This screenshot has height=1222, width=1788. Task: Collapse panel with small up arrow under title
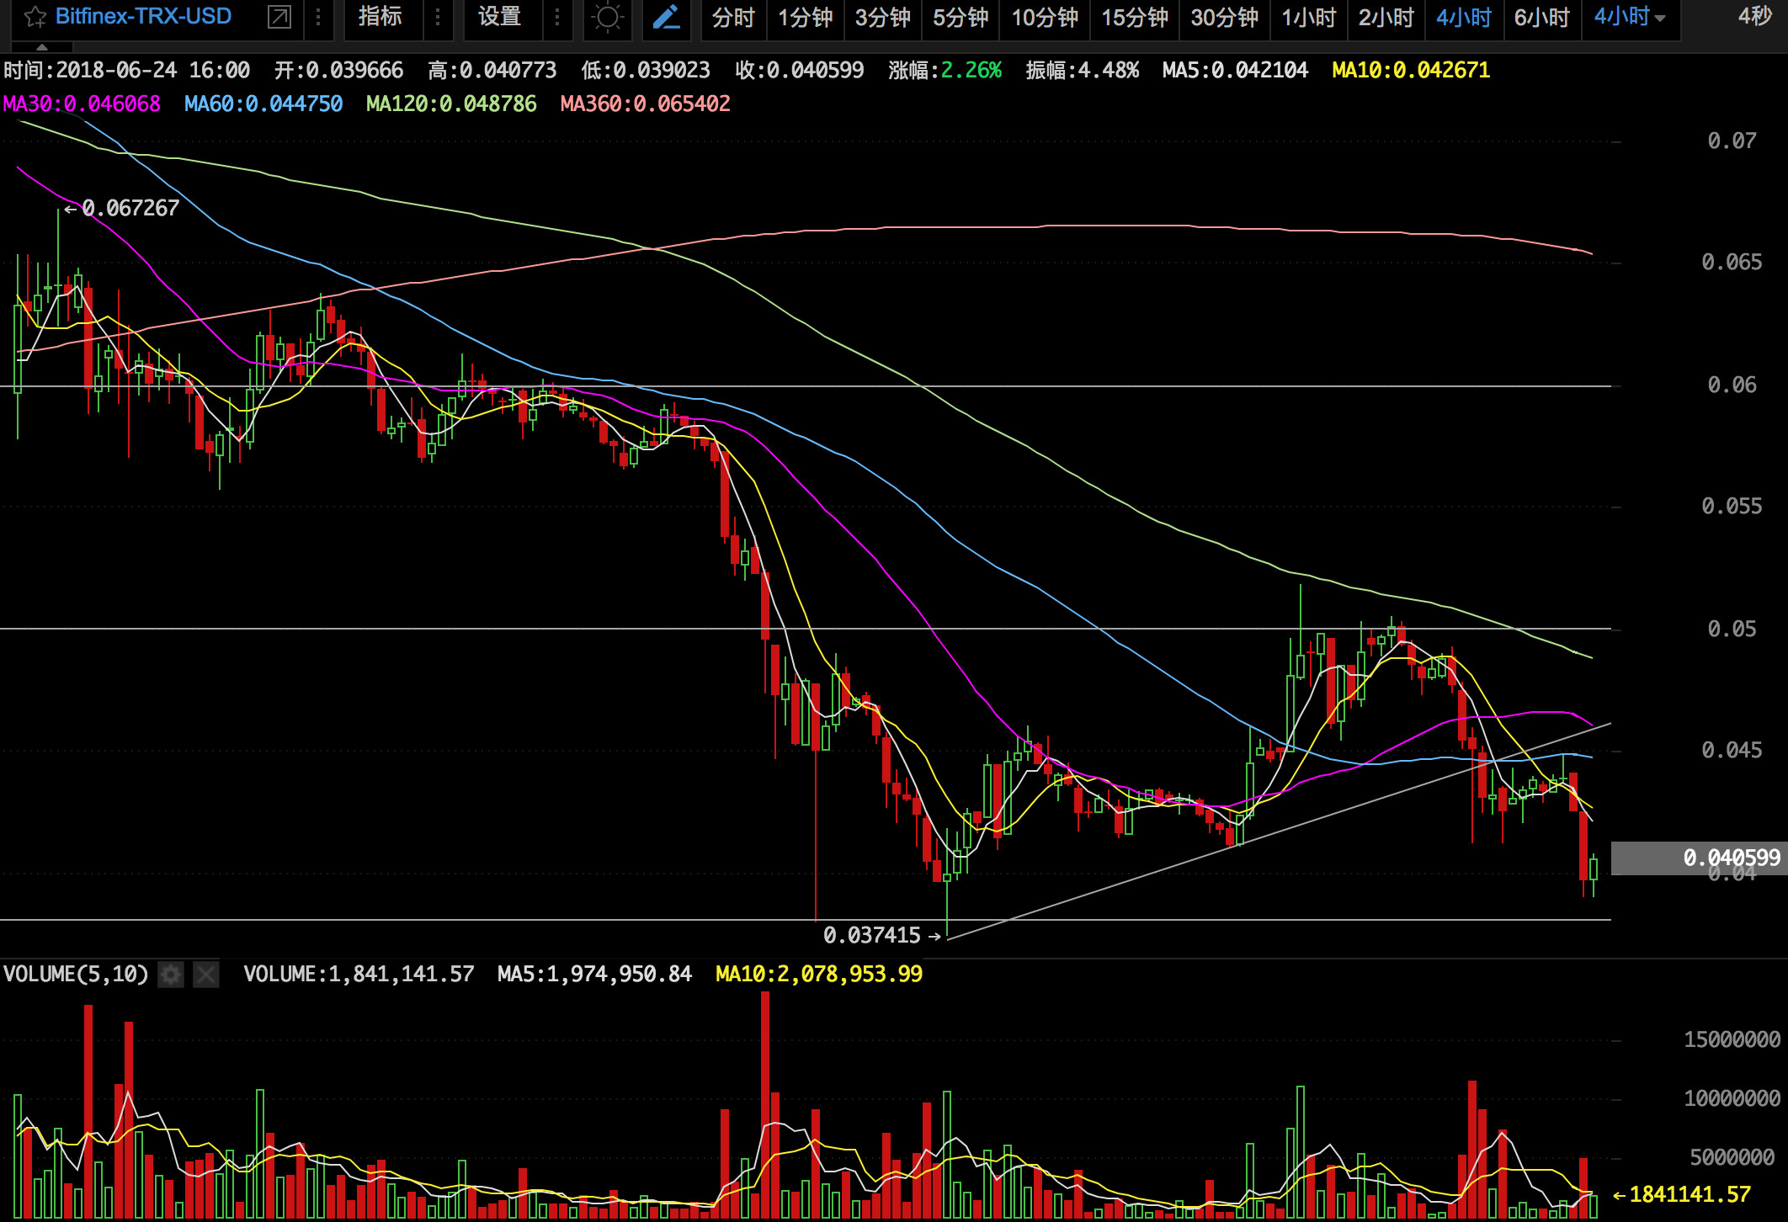(x=41, y=46)
